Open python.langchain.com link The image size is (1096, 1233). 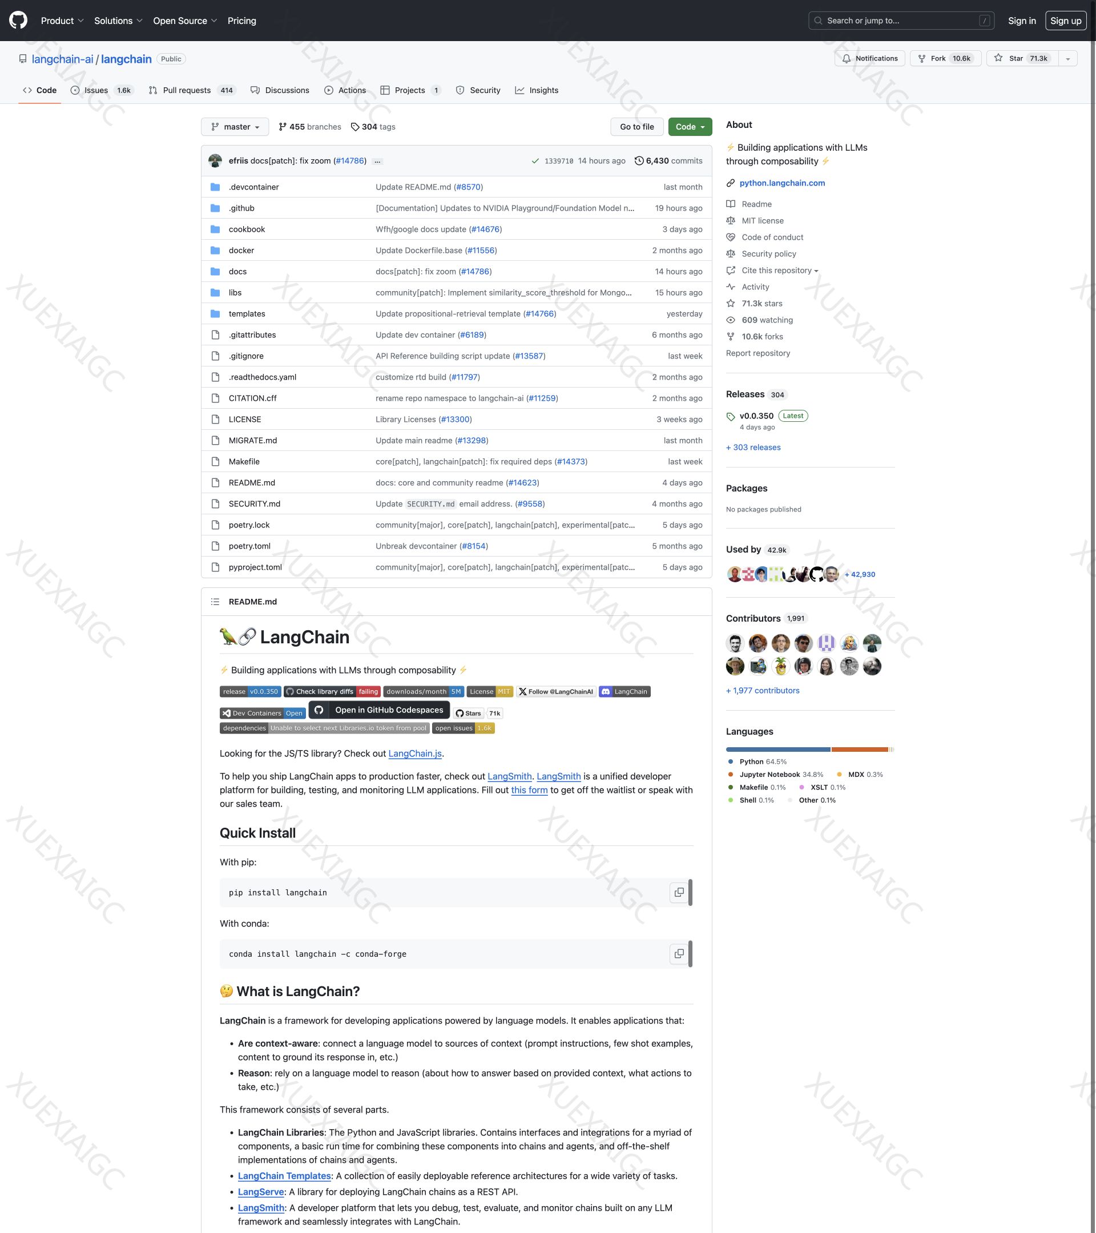coord(781,183)
